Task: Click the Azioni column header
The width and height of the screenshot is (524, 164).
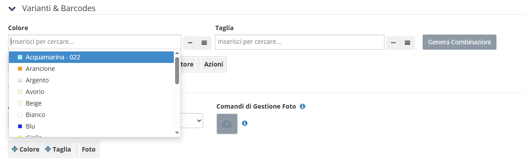Action: pos(213,64)
